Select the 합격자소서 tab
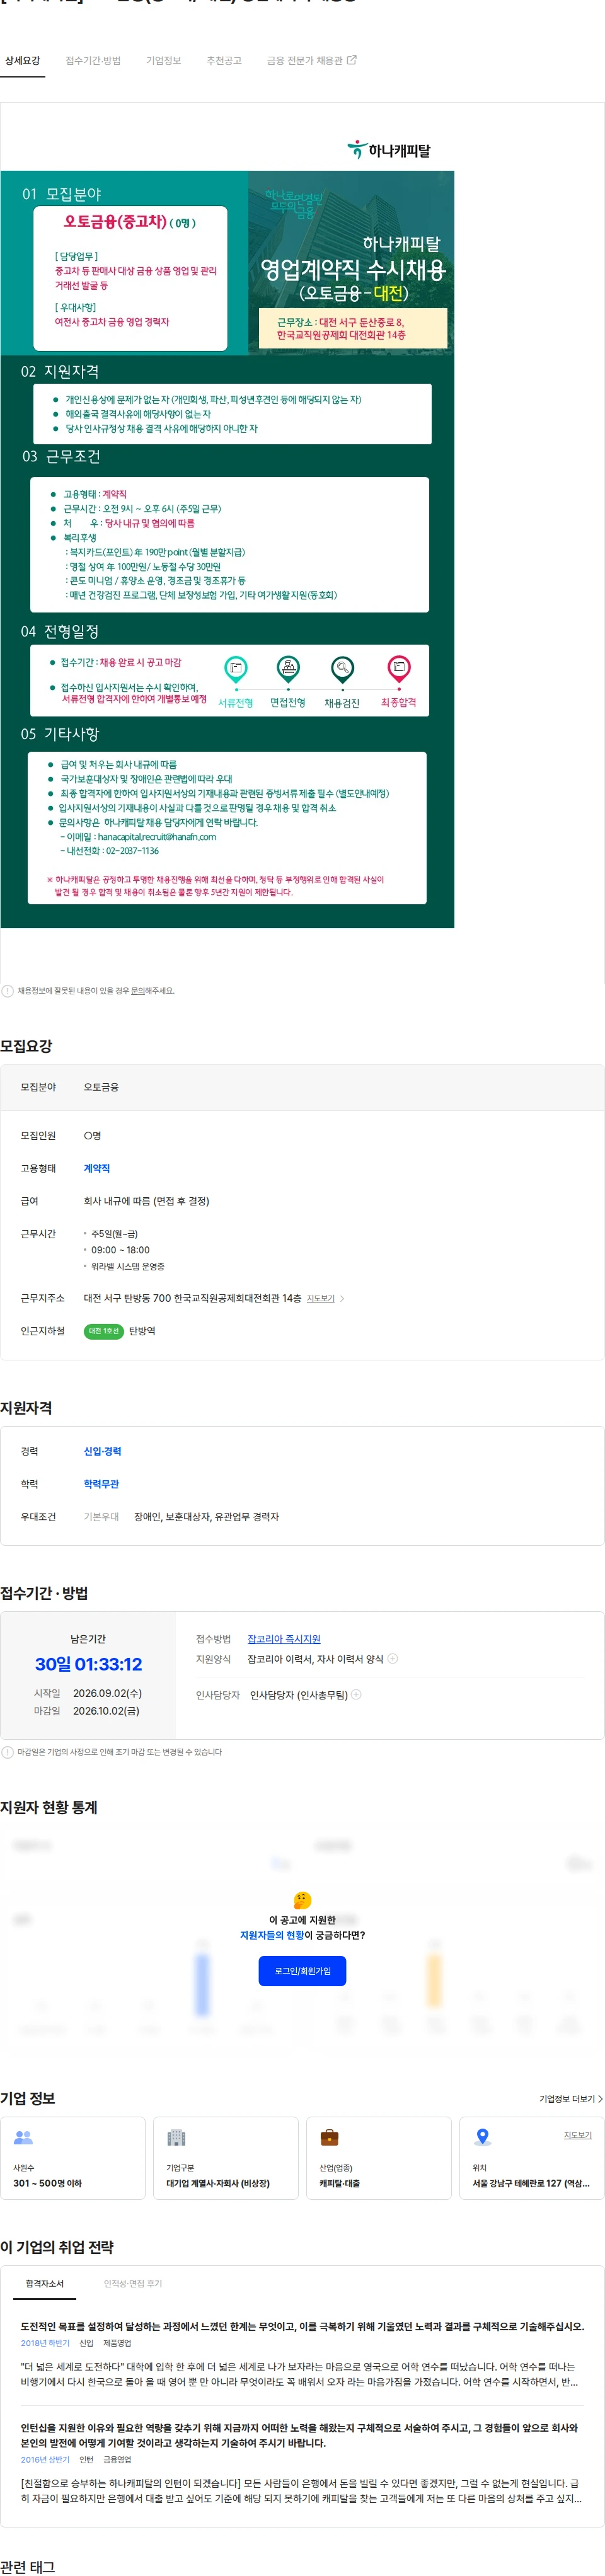 (45, 2283)
